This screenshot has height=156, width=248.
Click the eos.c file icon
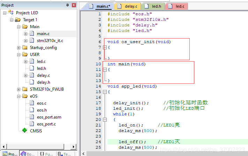(32, 103)
